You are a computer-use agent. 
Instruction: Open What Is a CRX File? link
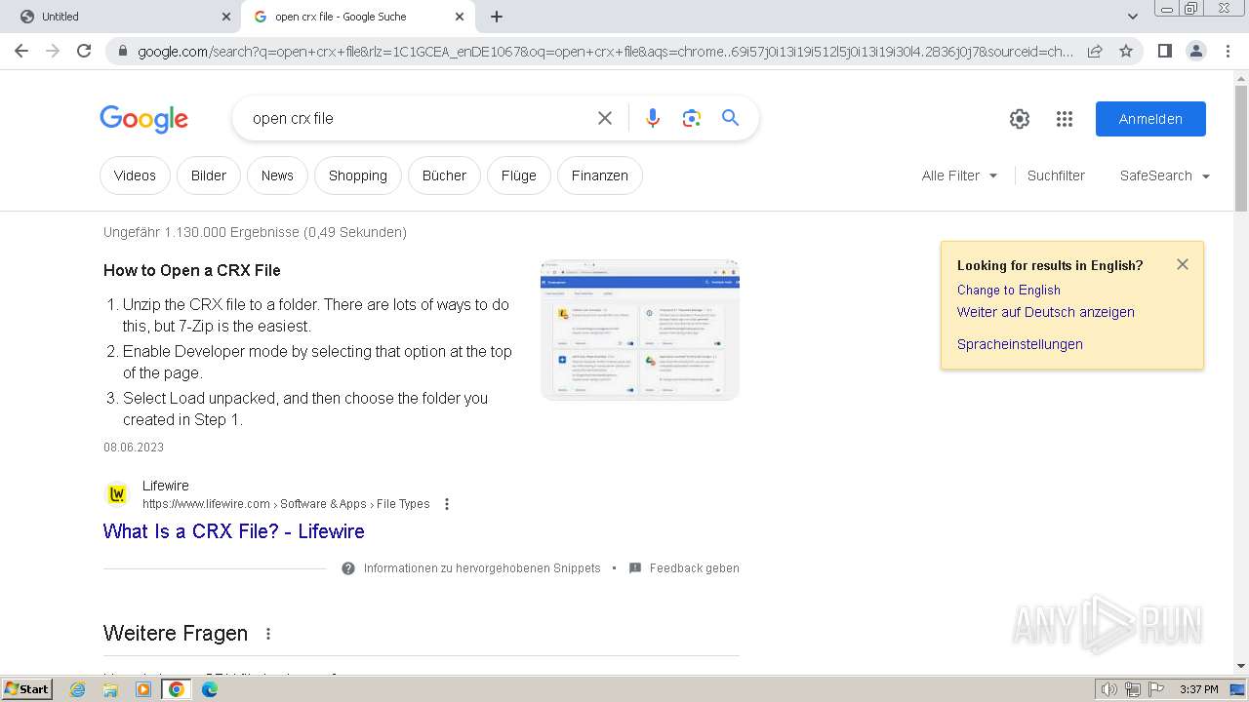(234, 531)
